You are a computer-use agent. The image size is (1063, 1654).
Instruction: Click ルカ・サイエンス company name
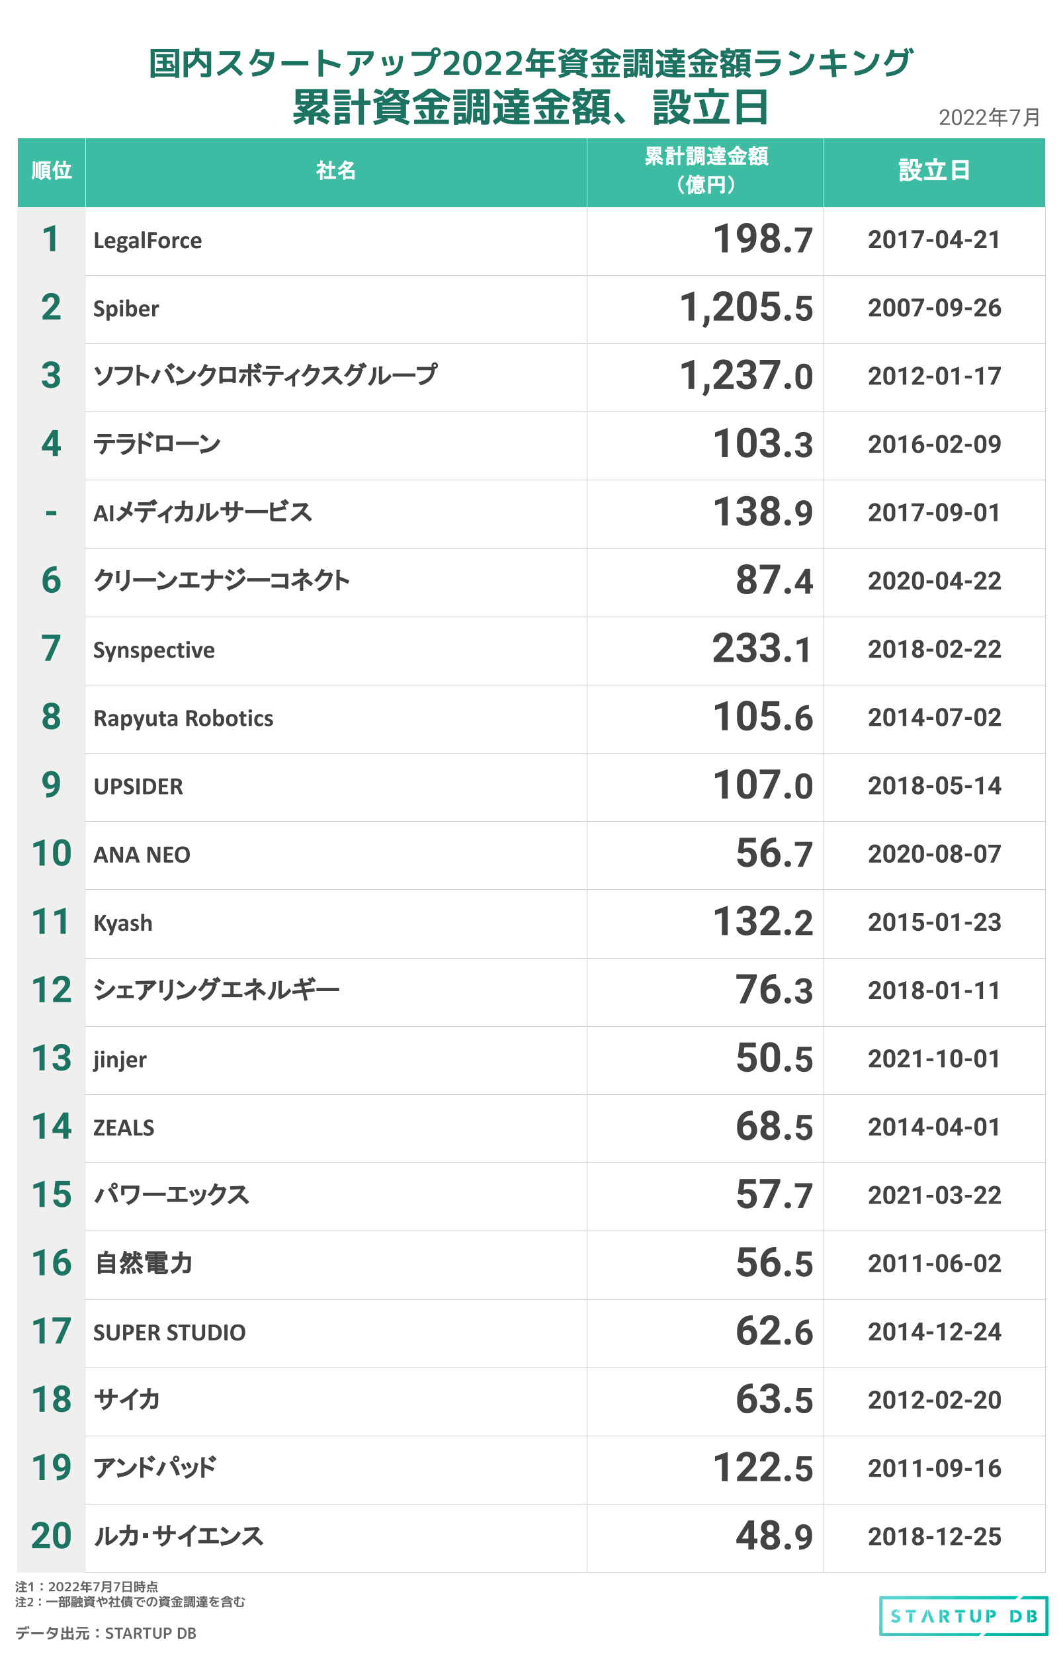point(179,1537)
